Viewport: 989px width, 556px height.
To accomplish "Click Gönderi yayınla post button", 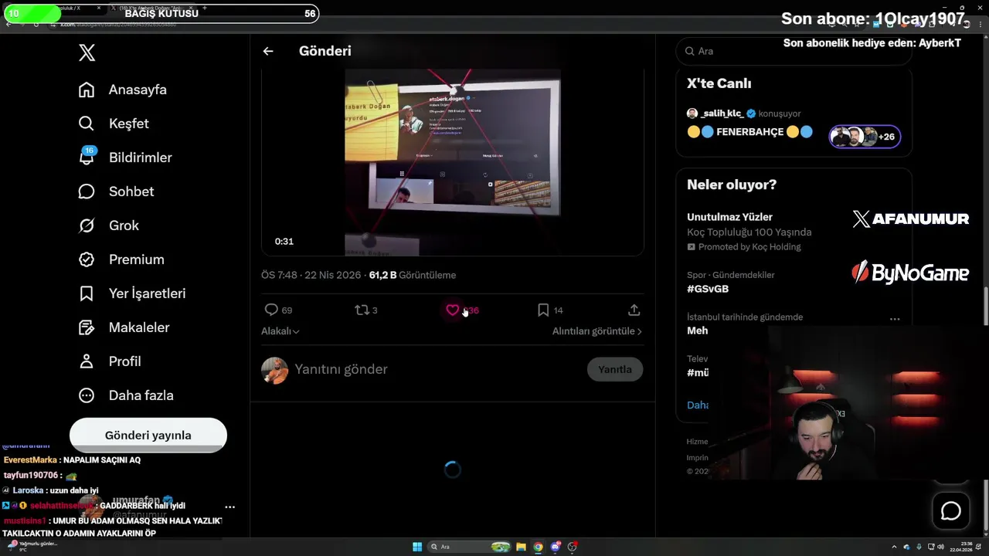I will click(x=148, y=435).
